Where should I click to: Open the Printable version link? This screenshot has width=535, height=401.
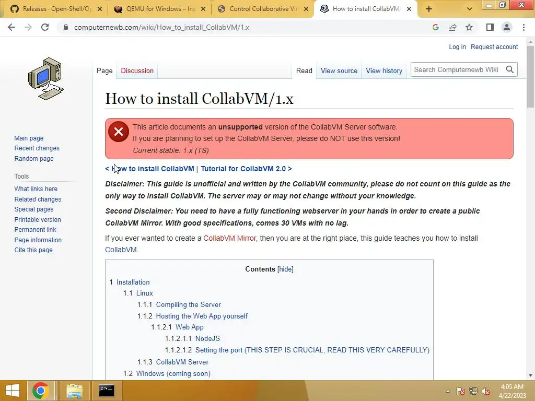point(38,220)
